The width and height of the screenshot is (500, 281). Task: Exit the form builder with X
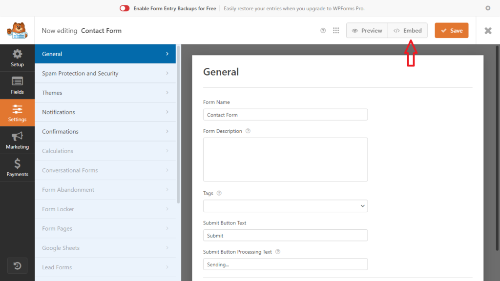point(488,31)
